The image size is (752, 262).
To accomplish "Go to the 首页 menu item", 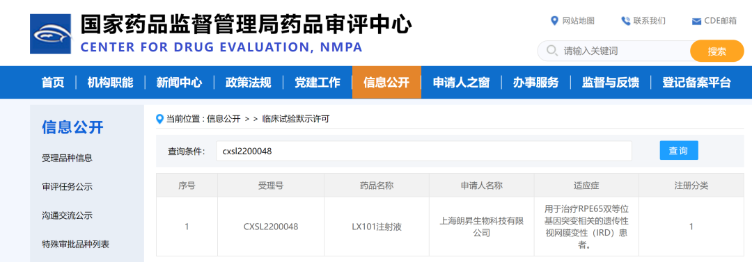I will pyautogui.click(x=53, y=83).
